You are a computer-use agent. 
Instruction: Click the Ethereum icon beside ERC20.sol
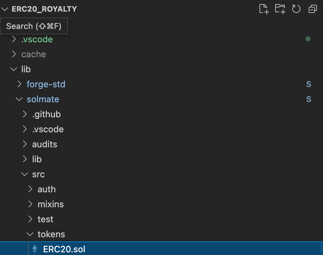point(34,249)
